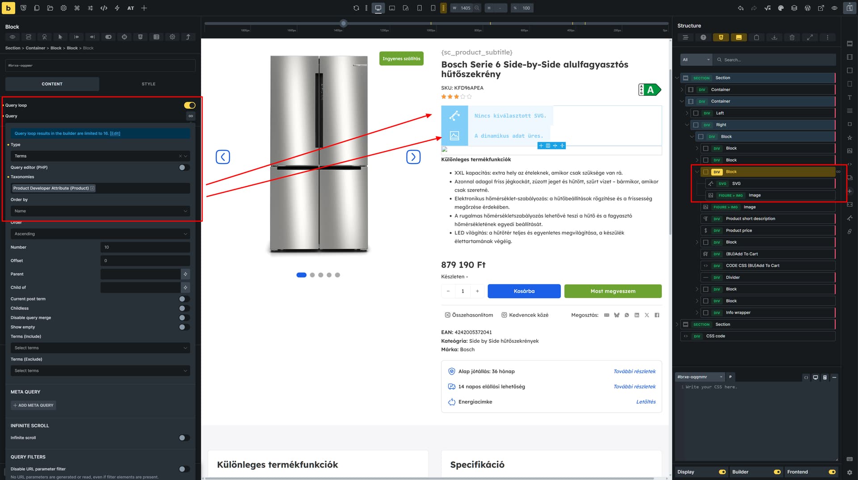Click next slide arrow on product image
Screen dimensions: 858x480
click(413, 157)
